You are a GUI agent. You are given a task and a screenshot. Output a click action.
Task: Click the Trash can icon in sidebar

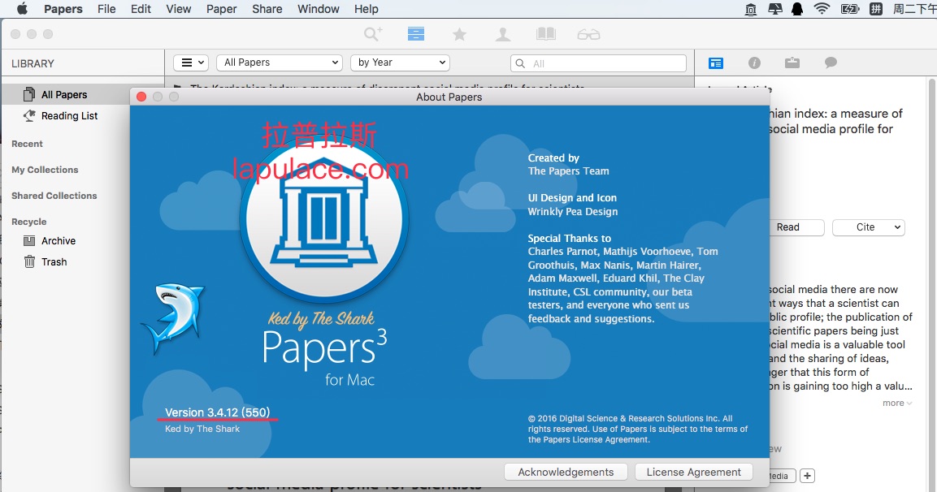29,261
